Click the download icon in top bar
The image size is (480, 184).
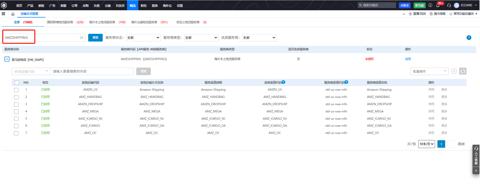point(430,5)
